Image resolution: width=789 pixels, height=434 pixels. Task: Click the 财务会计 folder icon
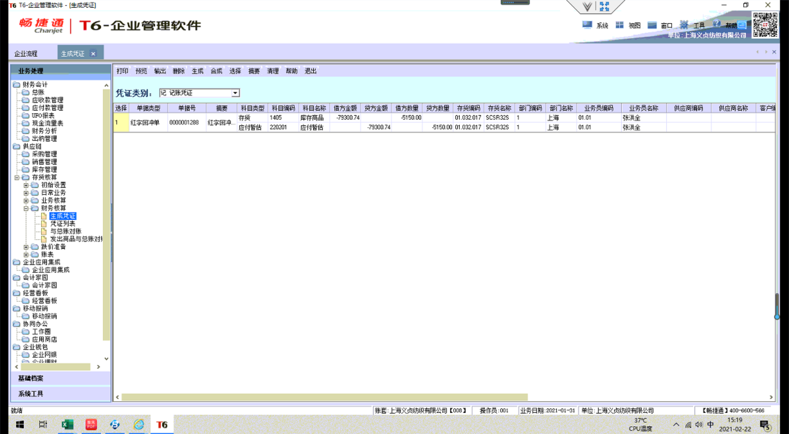click(x=16, y=85)
